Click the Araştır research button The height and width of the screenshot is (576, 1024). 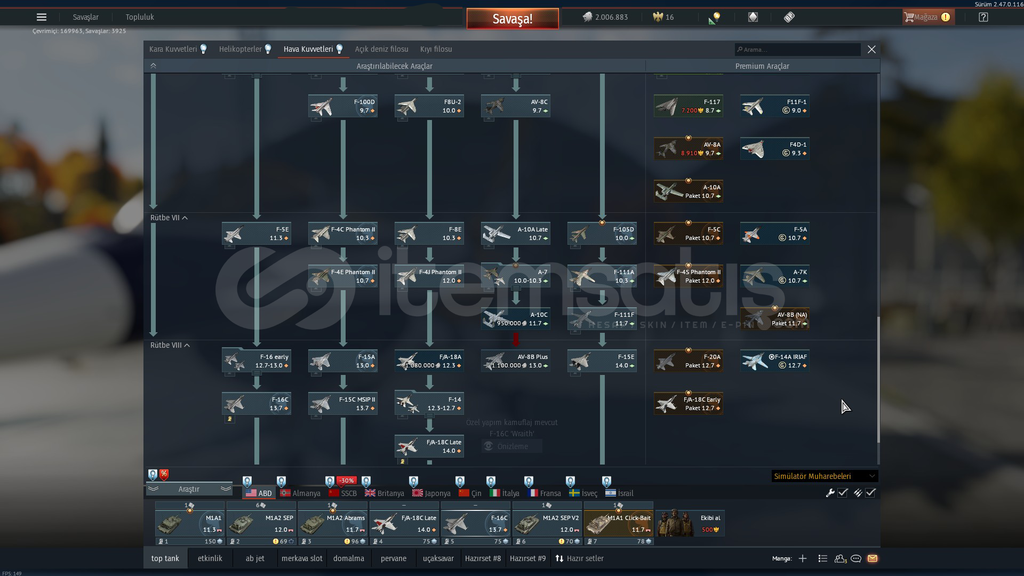(189, 489)
